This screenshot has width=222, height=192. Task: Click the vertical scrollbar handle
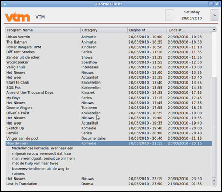[214, 127]
